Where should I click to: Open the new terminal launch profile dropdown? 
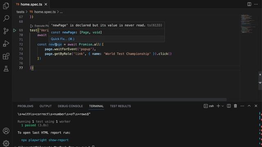223,106
